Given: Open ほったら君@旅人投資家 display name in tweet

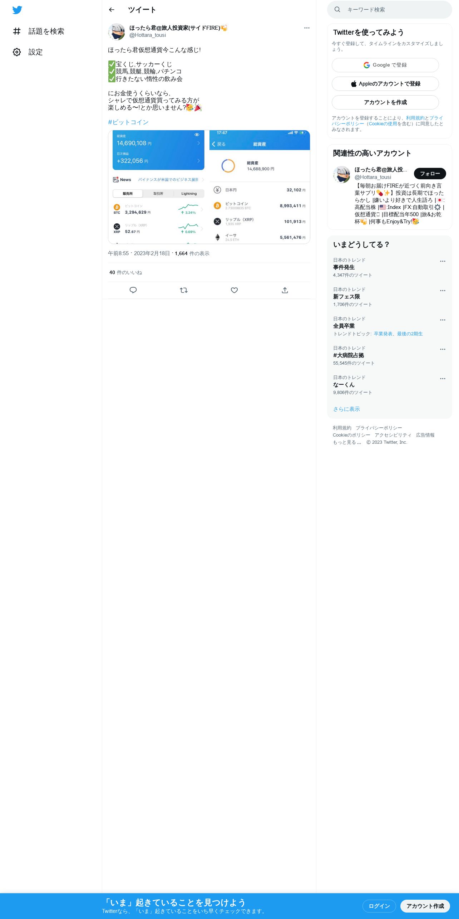Looking at the screenshot, I should click(178, 28).
